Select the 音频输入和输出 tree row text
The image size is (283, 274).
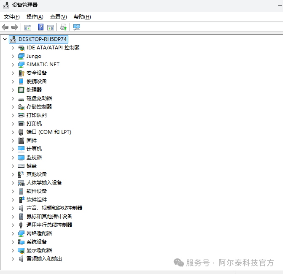[44, 259]
